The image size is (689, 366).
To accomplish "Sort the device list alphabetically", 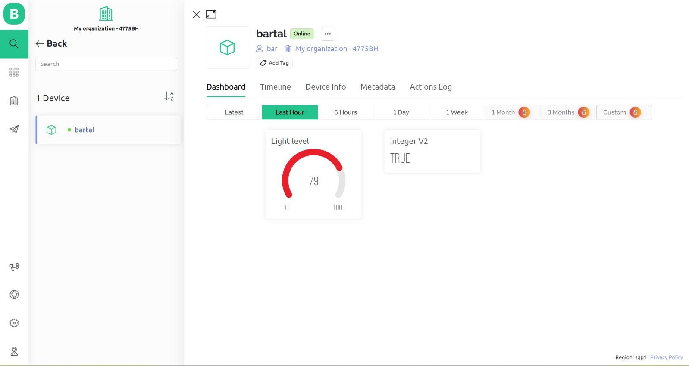I will click(169, 96).
